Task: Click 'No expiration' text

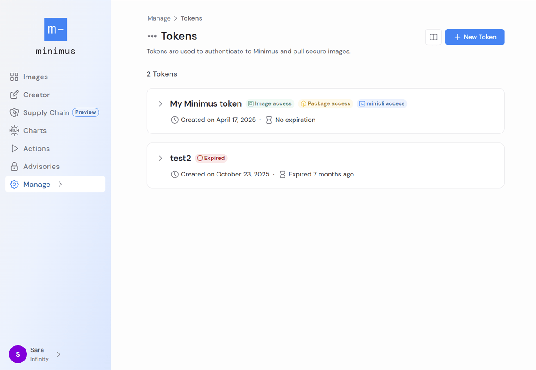Action: click(295, 120)
